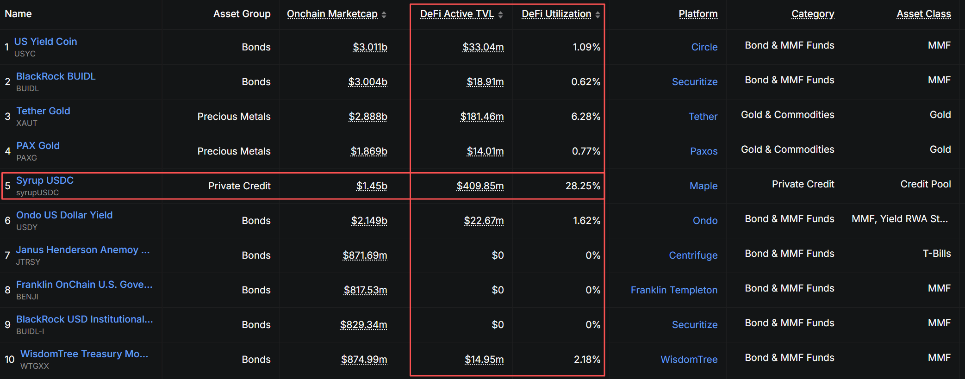Click the Asset Class column header
The height and width of the screenshot is (379, 965).
pos(924,14)
